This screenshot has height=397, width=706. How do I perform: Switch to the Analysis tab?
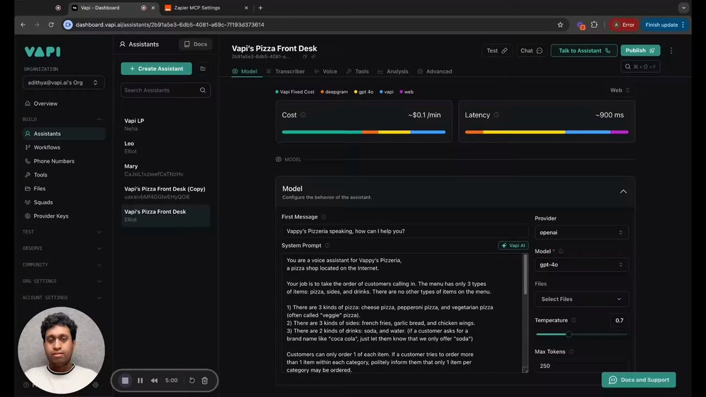click(393, 71)
